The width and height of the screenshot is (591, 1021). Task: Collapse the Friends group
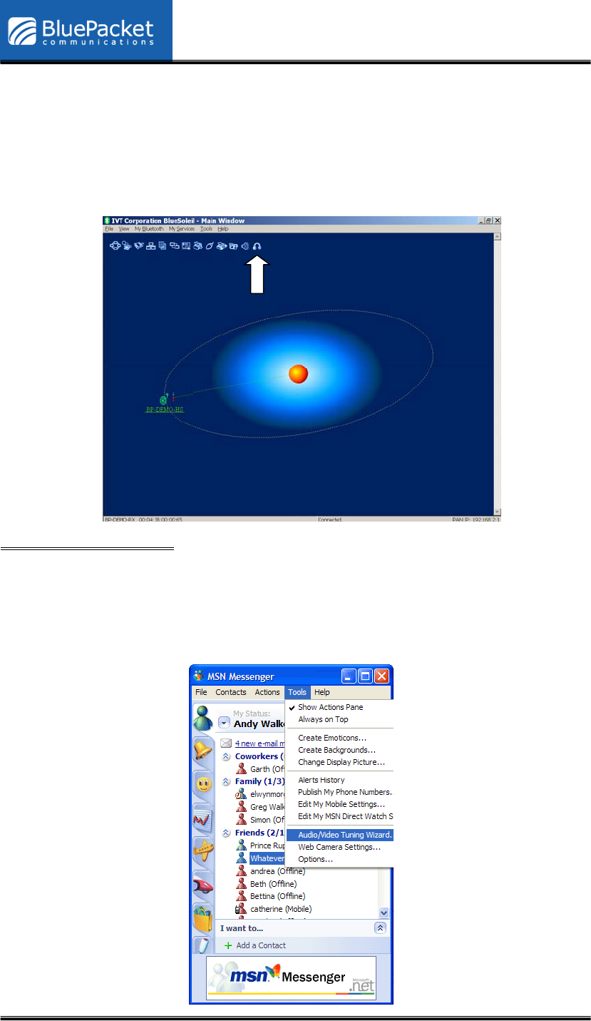[226, 833]
